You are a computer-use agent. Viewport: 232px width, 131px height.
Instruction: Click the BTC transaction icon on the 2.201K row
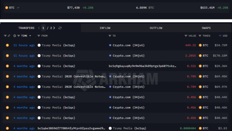pyautogui.click(x=7, y=56)
